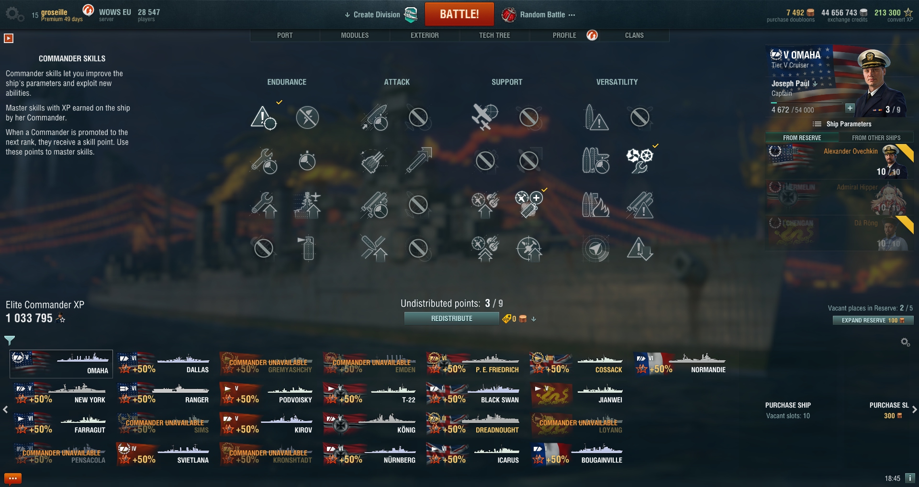Open the ship carousel filter funnel icon

coord(10,340)
